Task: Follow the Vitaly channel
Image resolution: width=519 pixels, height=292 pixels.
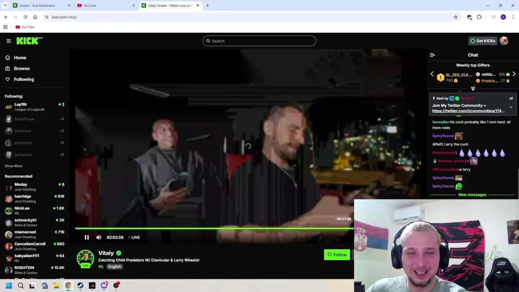Action: pyautogui.click(x=337, y=255)
